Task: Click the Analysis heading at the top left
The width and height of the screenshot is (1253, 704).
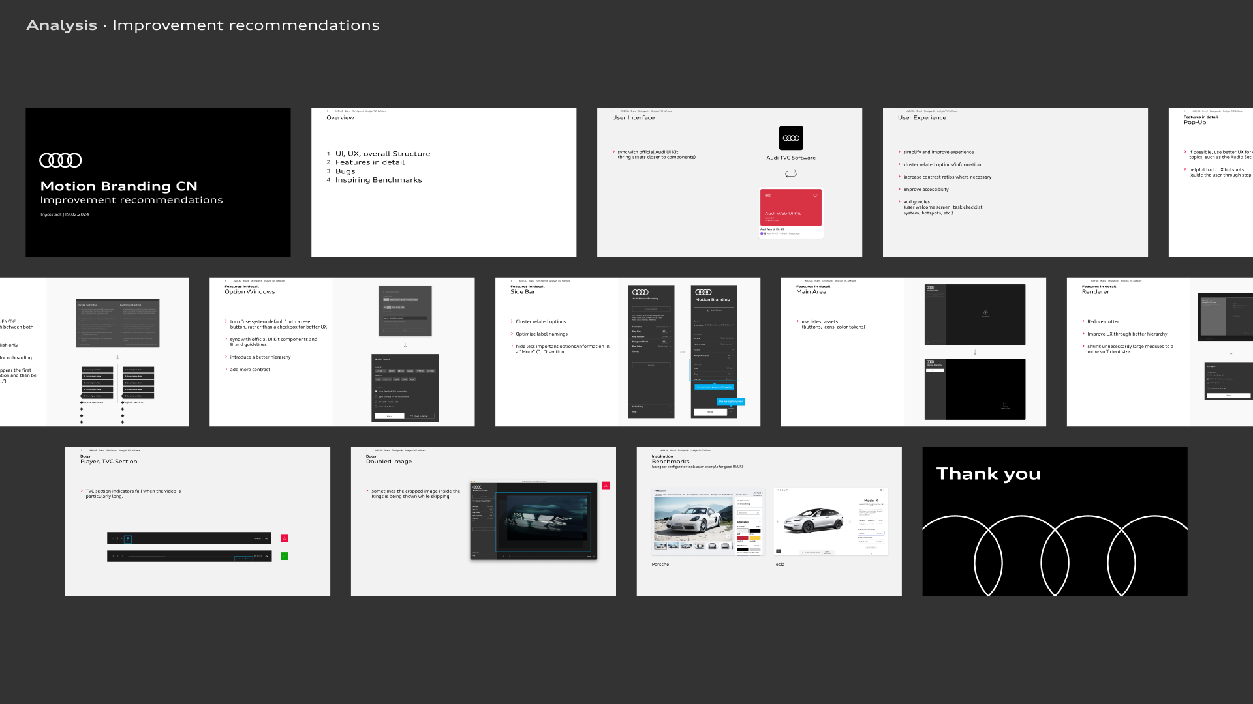Action: (x=61, y=25)
